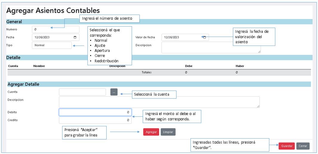
Task: Click the Numero input field
Action: click(x=55, y=29)
